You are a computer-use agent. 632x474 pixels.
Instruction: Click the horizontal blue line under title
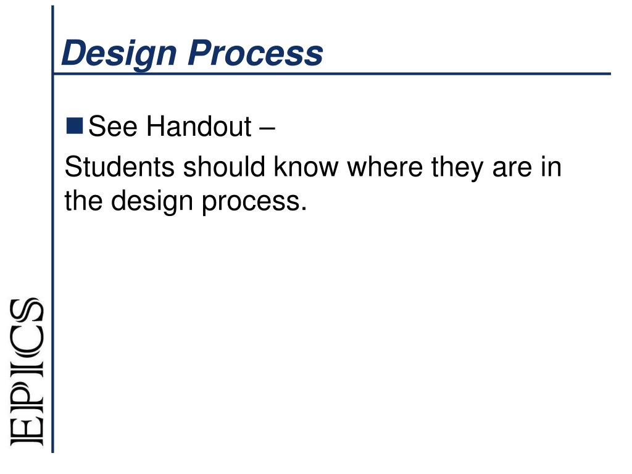pos(332,74)
